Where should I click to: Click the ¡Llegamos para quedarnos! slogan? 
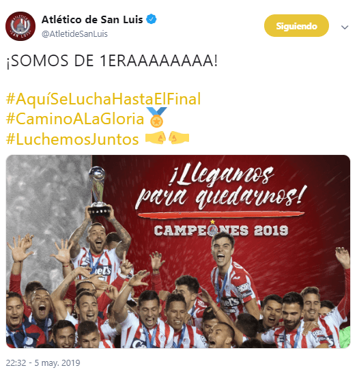tap(219, 187)
